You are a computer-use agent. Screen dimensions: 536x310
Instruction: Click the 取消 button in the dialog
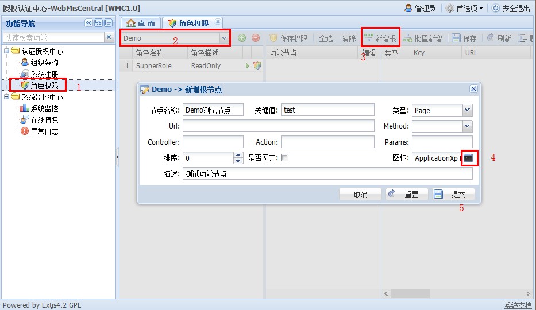(x=361, y=195)
